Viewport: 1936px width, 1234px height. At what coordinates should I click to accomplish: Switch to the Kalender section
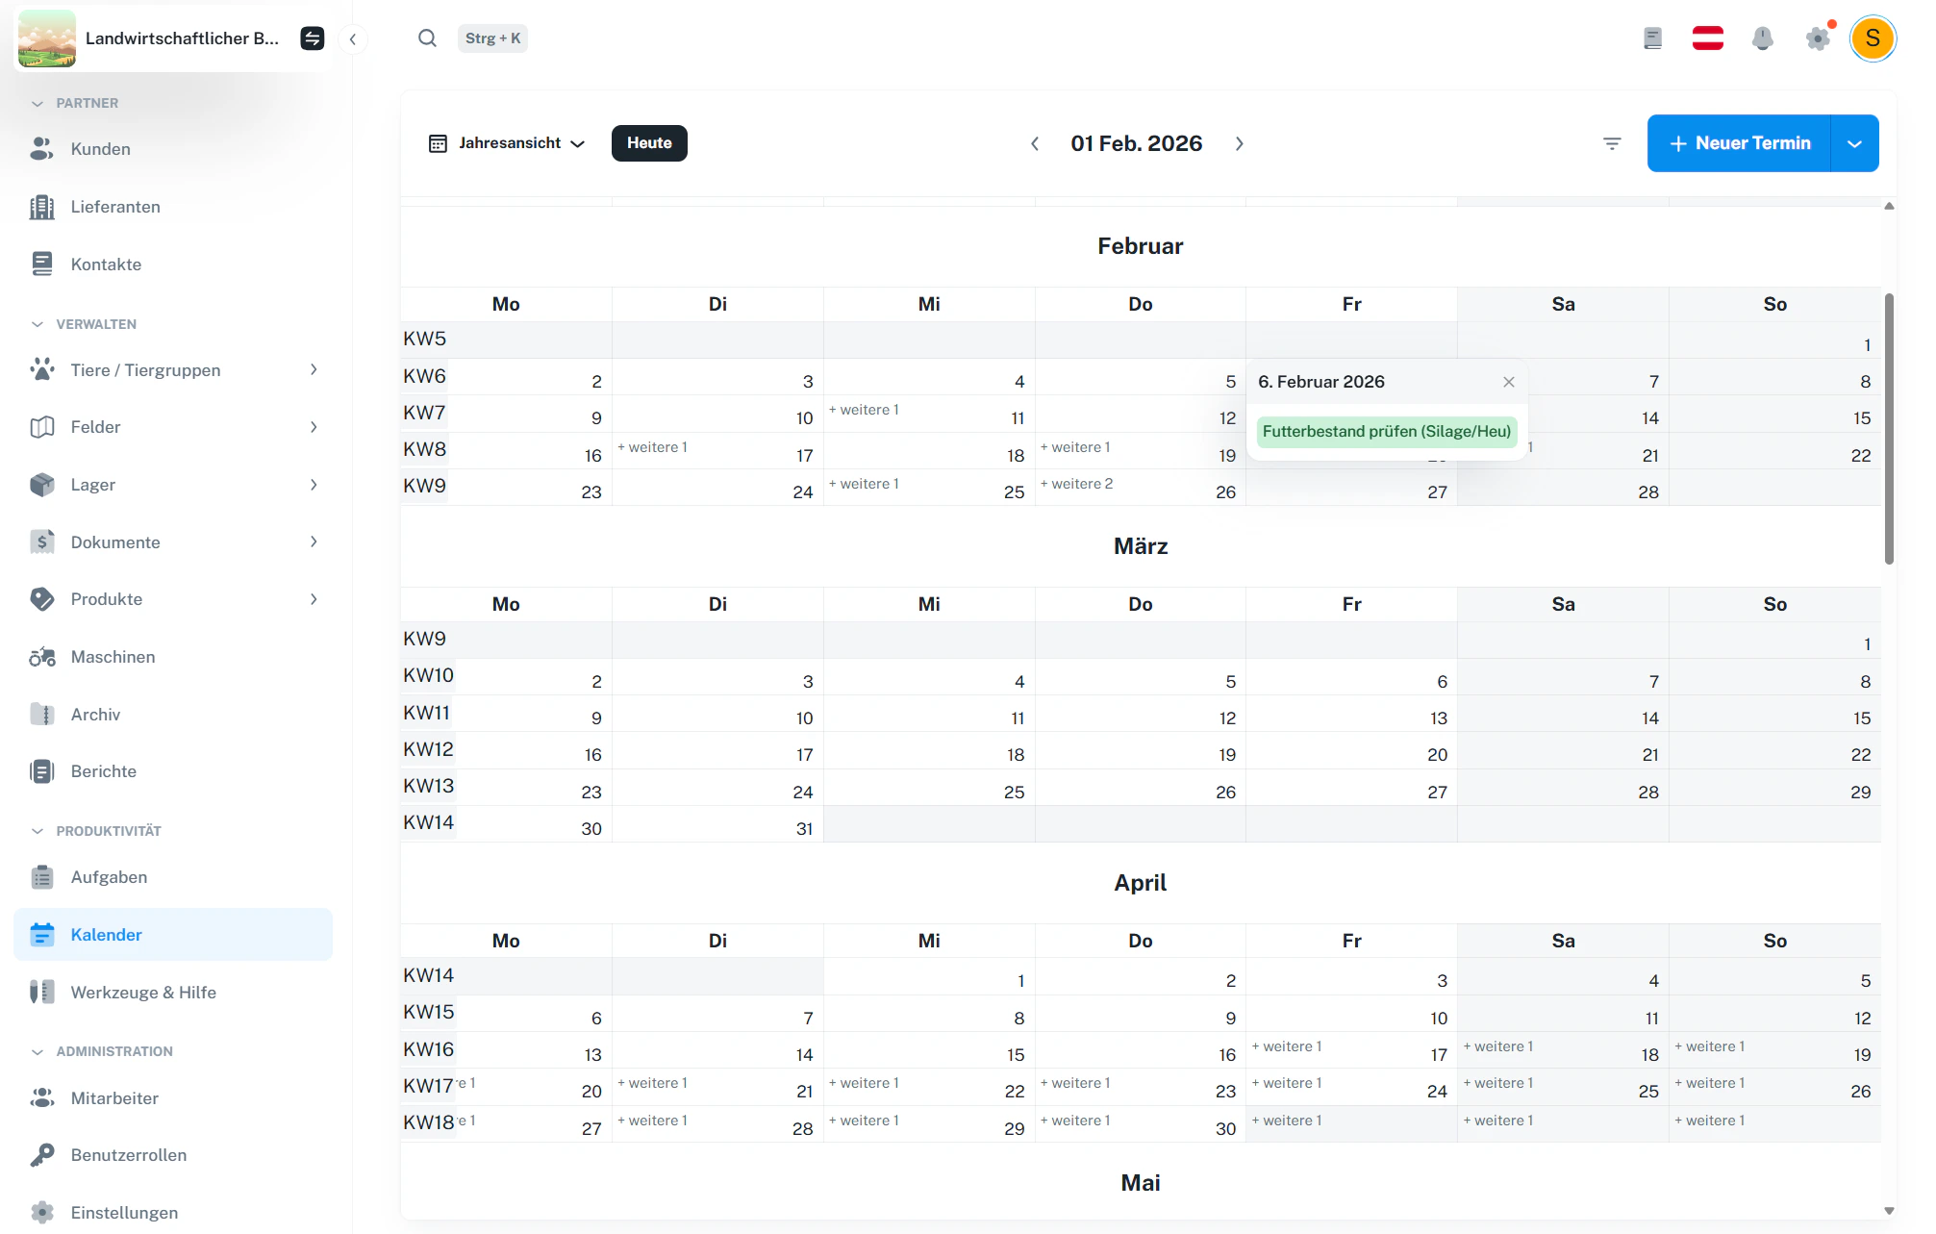click(106, 934)
